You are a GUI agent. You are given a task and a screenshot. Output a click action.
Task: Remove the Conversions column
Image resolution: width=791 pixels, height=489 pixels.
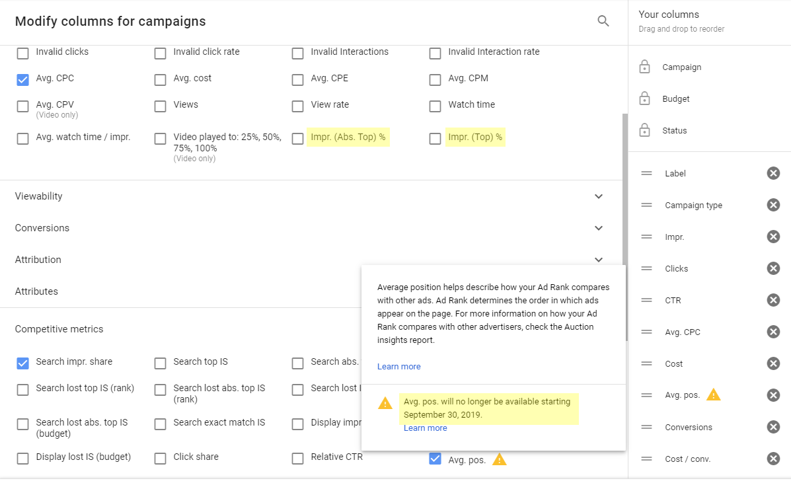coord(773,427)
